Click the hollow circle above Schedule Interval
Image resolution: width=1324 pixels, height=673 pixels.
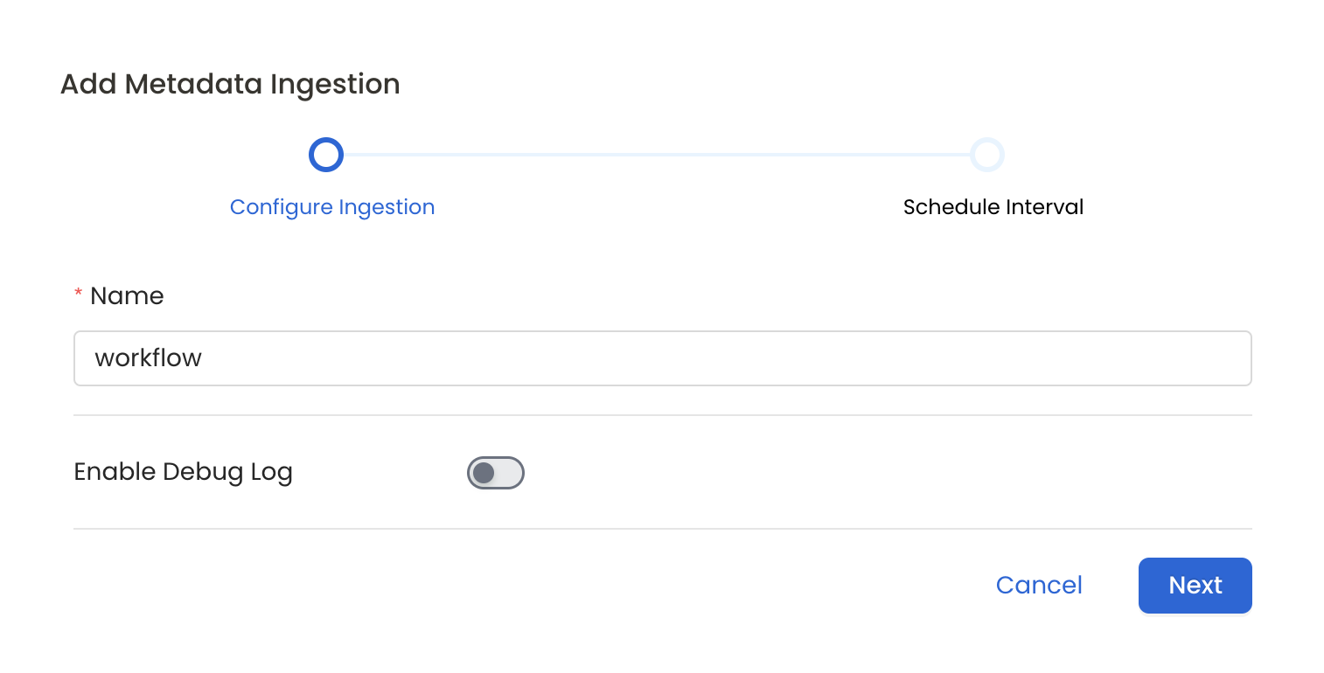click(986, 155)
